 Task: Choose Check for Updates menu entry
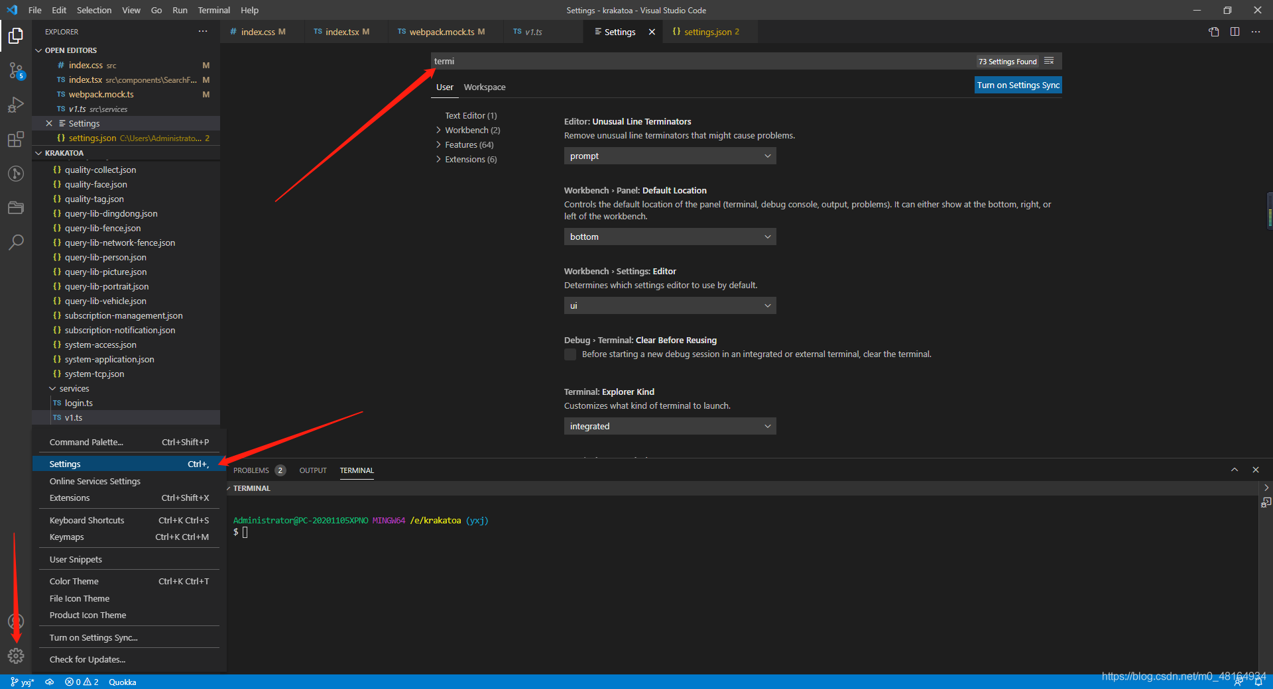click(129, 659)
